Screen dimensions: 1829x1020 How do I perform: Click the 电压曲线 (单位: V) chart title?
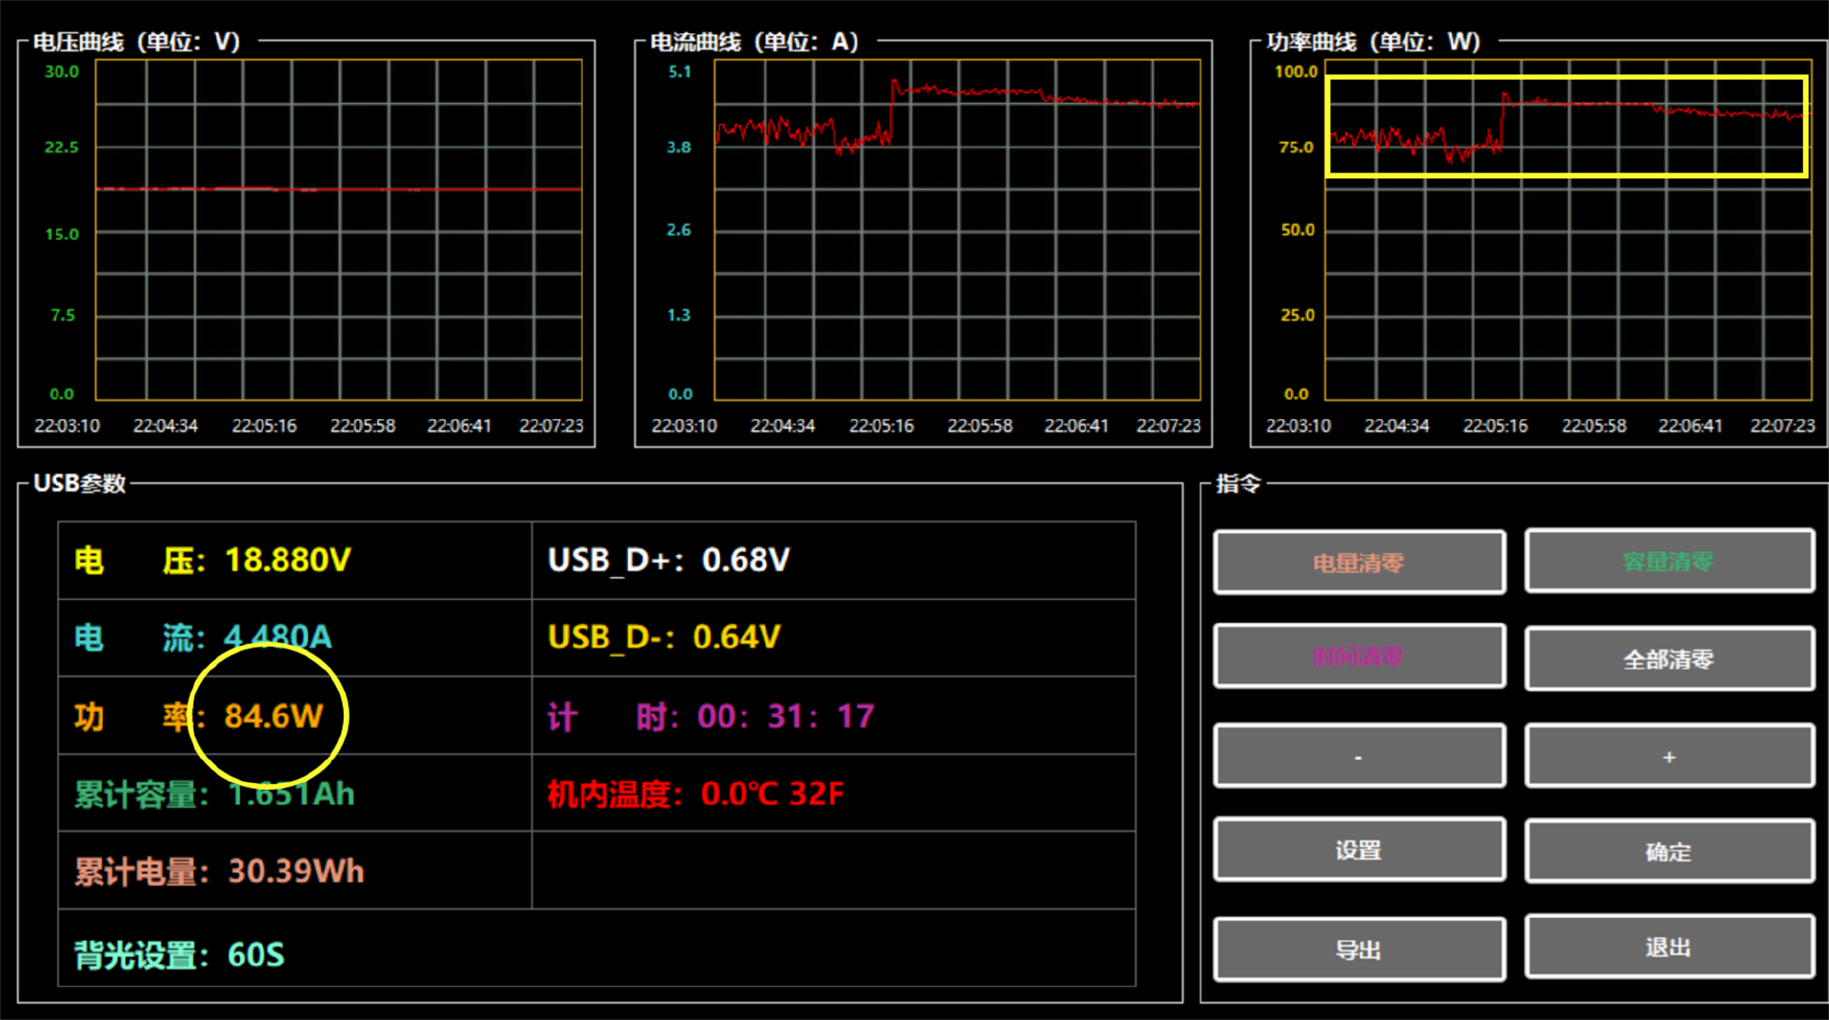point(137,42)
